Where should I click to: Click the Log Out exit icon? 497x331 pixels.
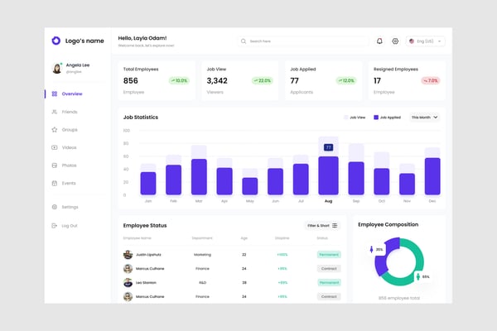[x=55, y=226]
